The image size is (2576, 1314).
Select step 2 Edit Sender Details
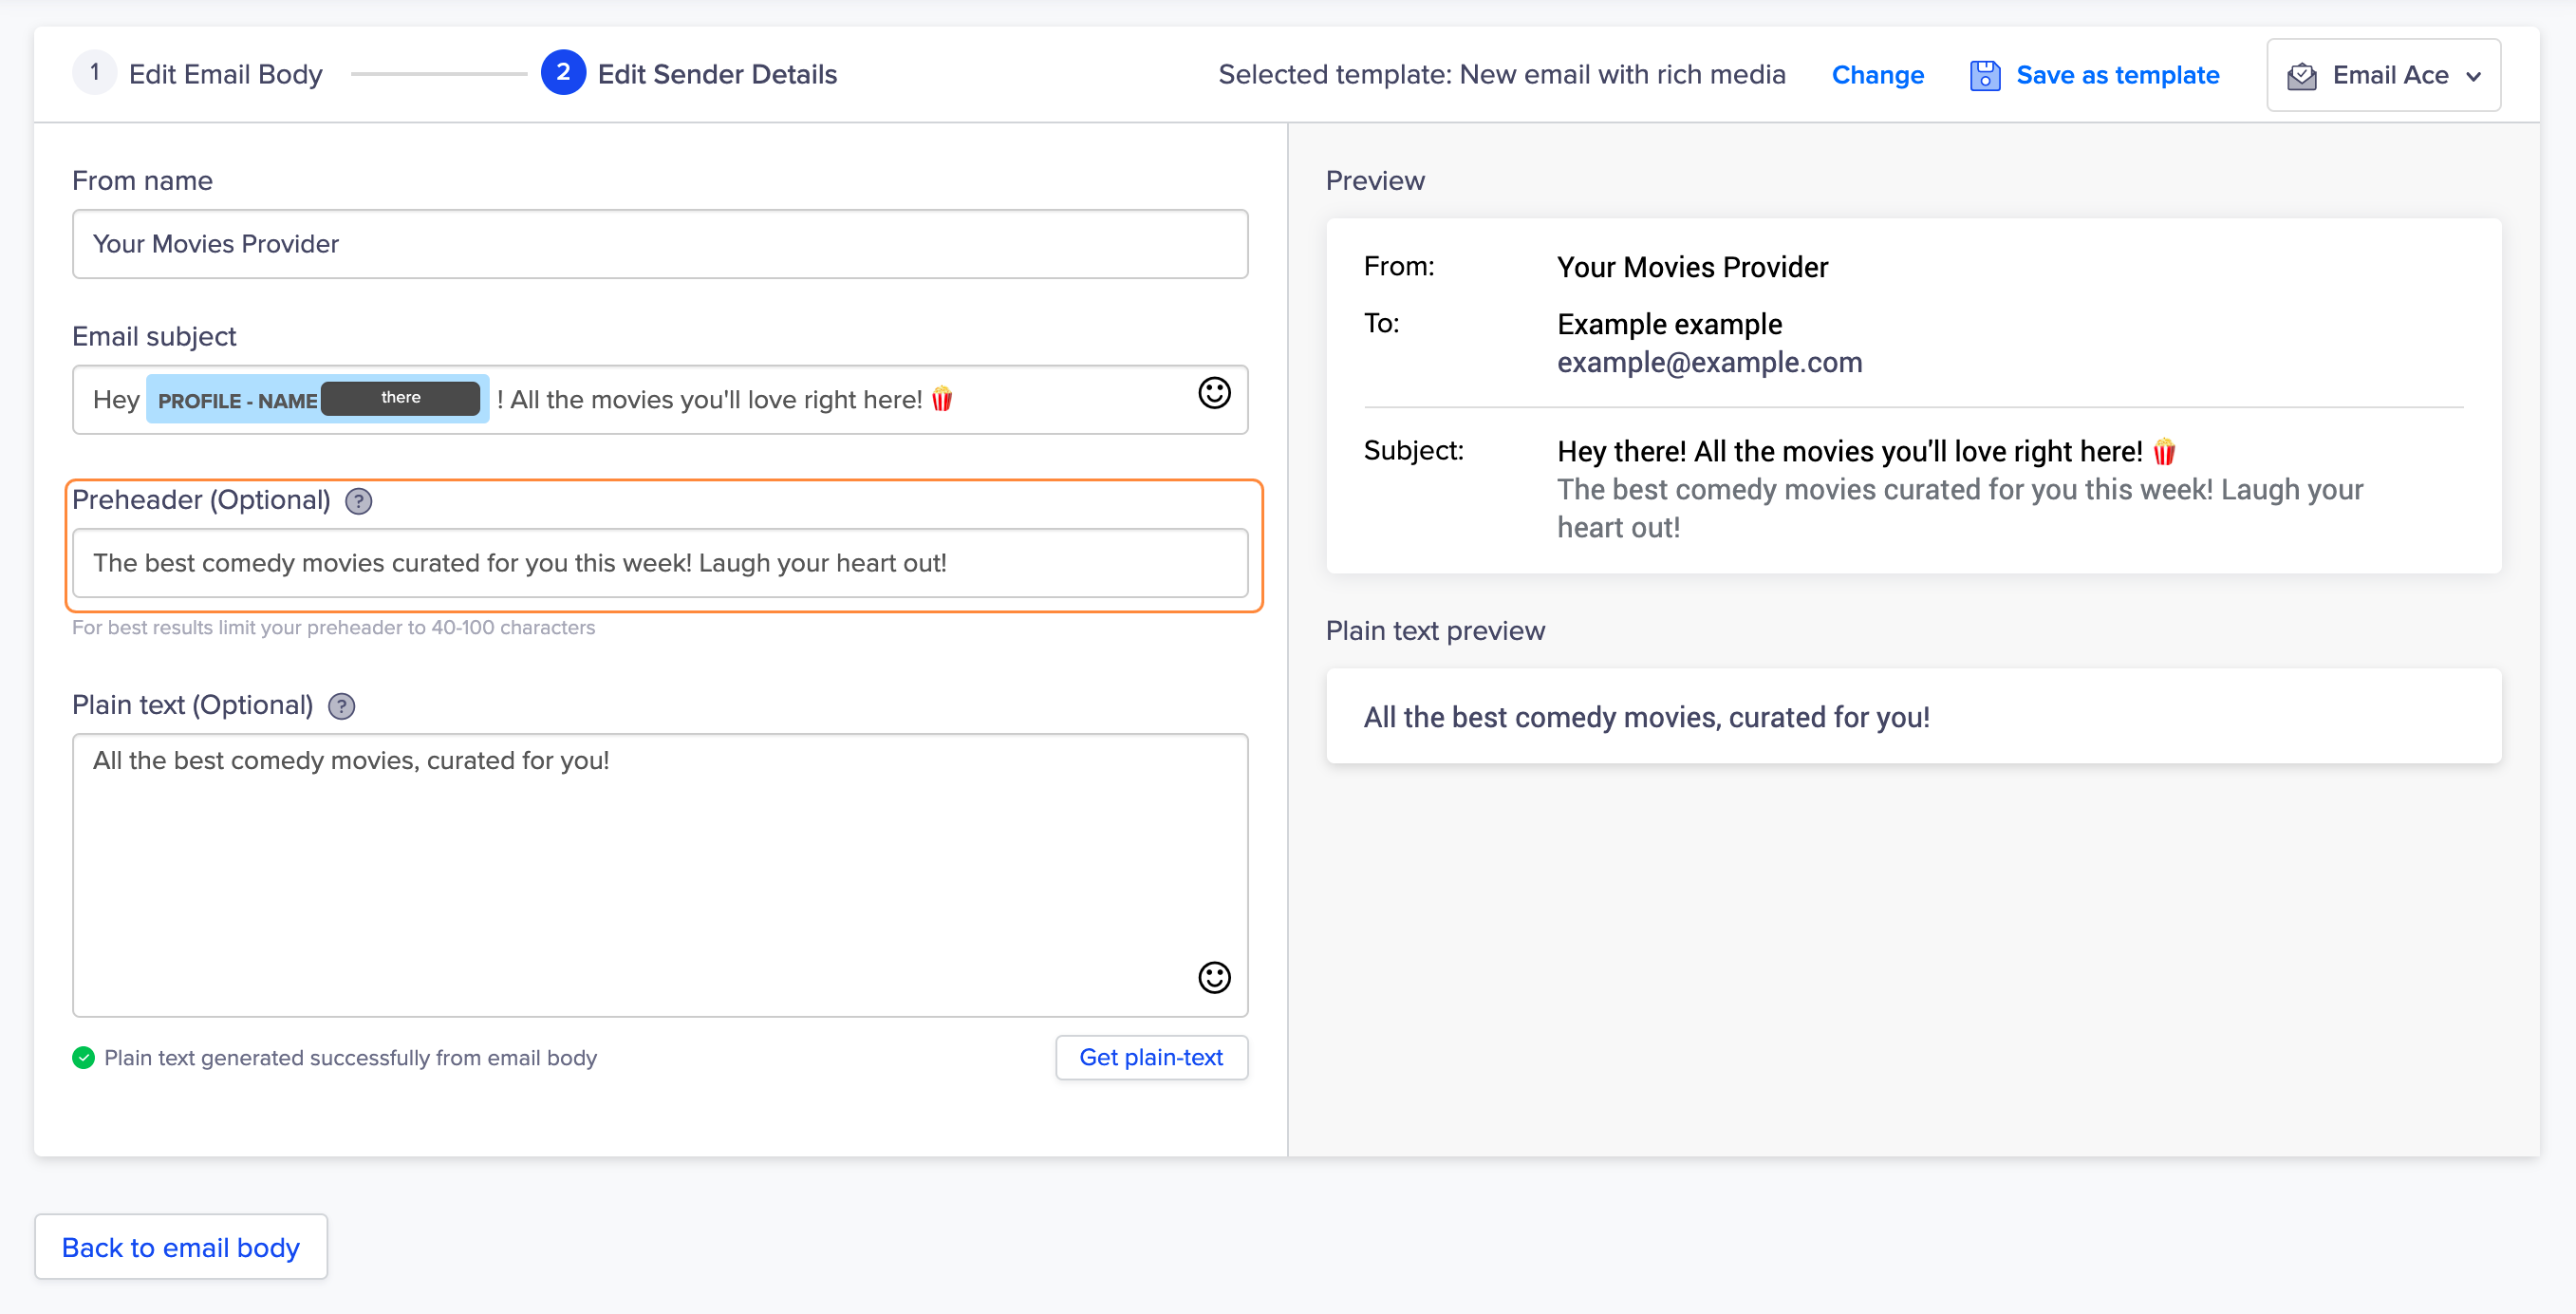coord(716,74)
